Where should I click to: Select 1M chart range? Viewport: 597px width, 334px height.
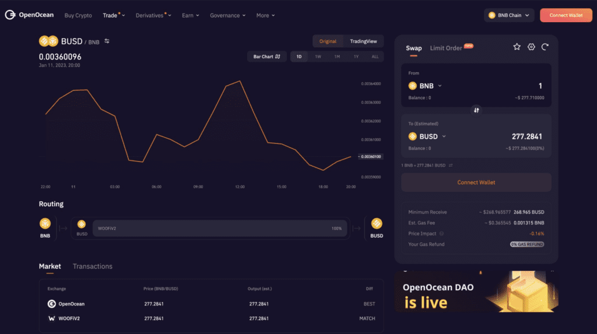(x=337, y=57)
